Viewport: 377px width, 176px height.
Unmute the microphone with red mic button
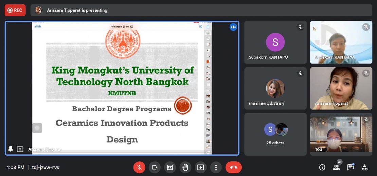tap(140, 168)
